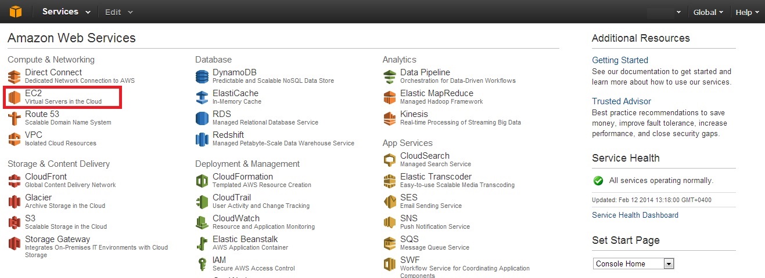Visit the Trusted Advisor link

pos(622,101)
